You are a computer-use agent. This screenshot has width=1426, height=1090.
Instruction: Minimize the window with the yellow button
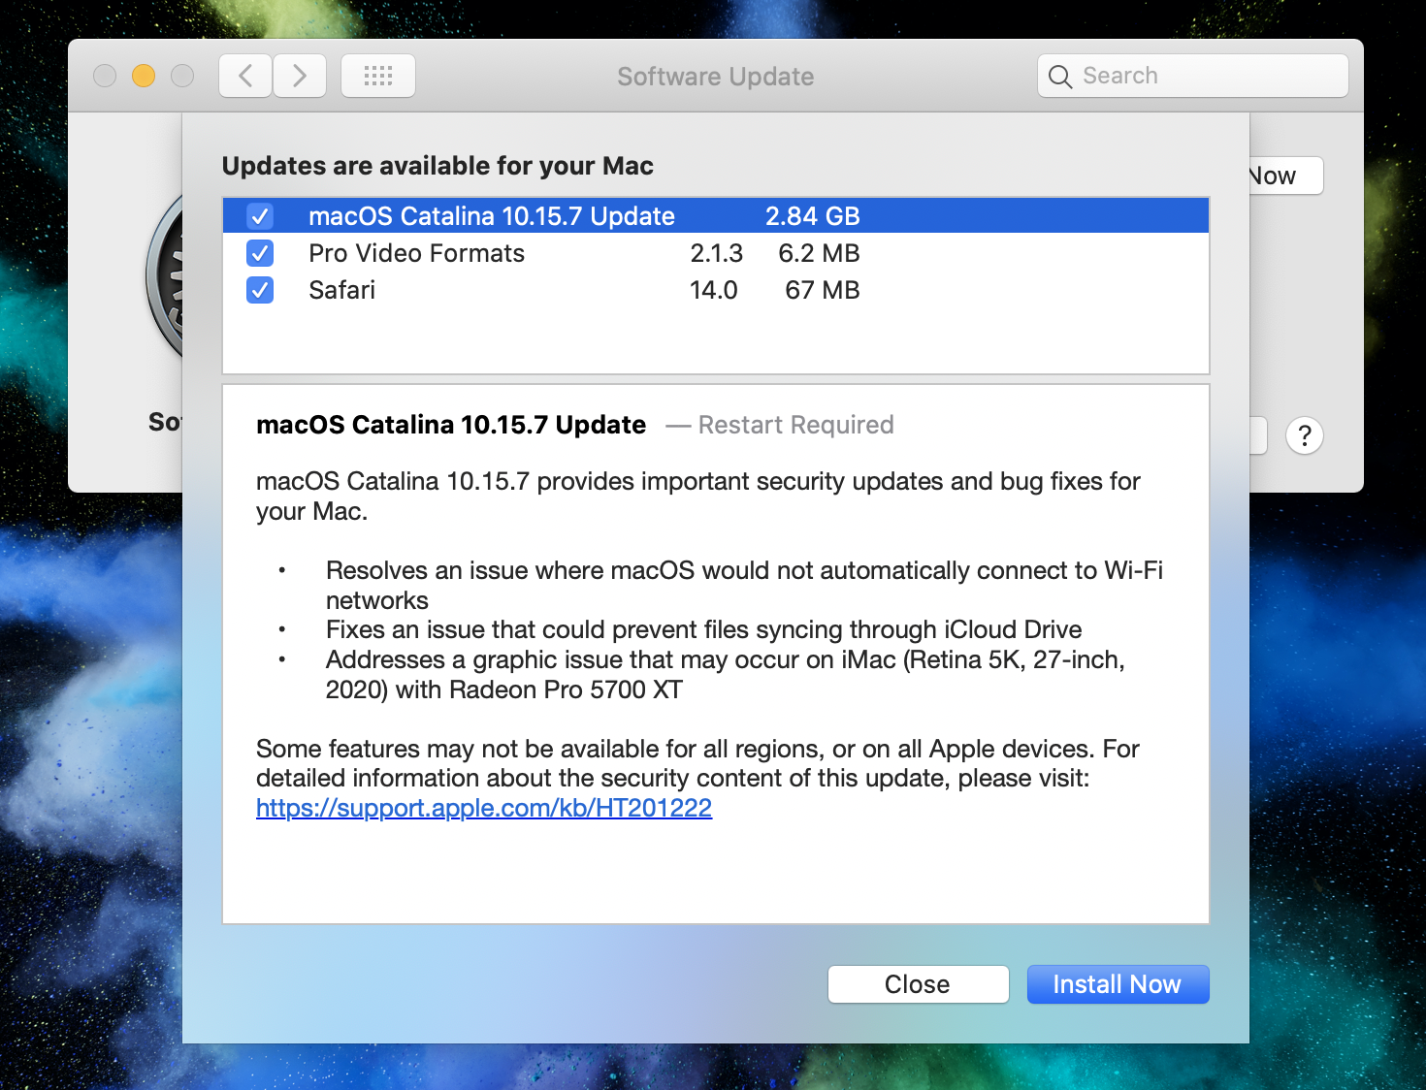144,76
